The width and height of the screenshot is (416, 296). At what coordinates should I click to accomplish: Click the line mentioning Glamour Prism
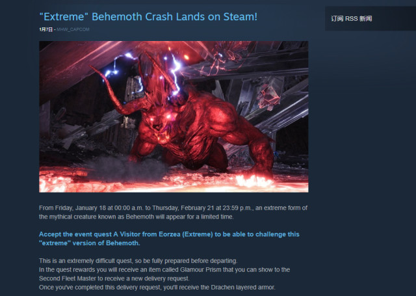[164, 270]
